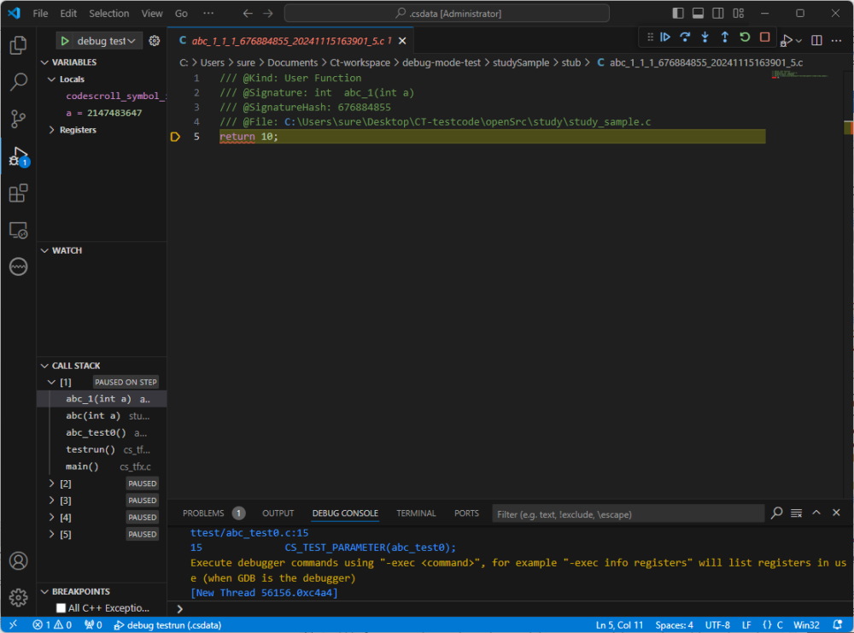Click the orange overview ruler marker
Image resolution: width=854 pixels, height=633 pixels.
click(851, 126)
